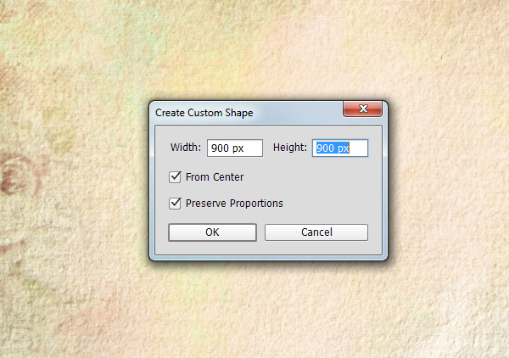Image resolution: width=509 pixels, height=358 pixels.
Task: Uncheck the From Center checkbox
Action: coord(175,177)
